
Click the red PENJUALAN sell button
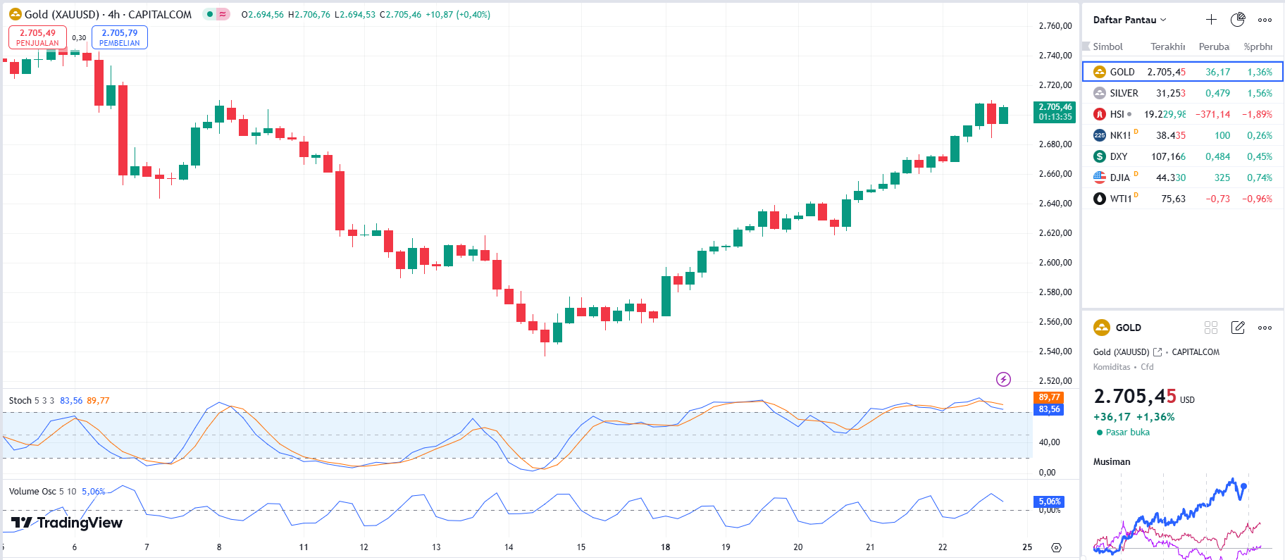pyautogui.click(x=37, y=37)
